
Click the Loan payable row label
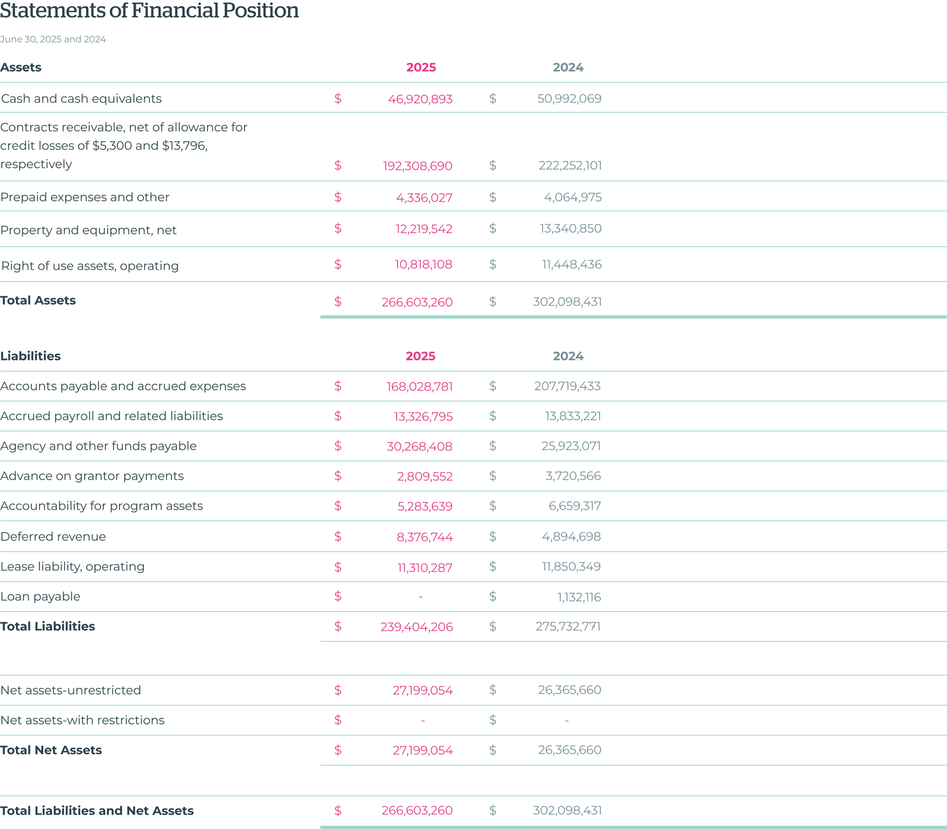[x=40, y=596]
